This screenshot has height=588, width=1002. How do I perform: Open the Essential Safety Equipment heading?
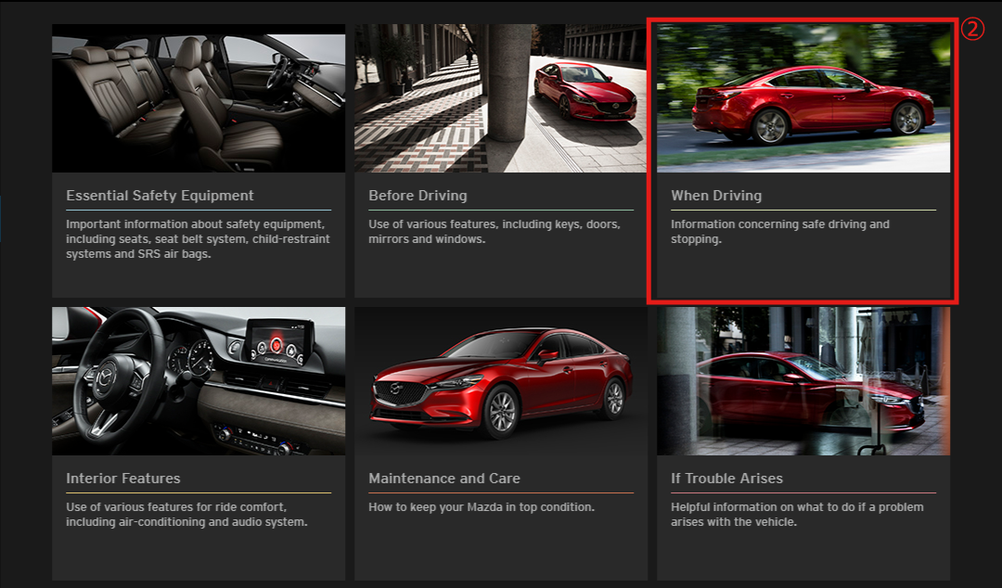[x=160, y=196]
